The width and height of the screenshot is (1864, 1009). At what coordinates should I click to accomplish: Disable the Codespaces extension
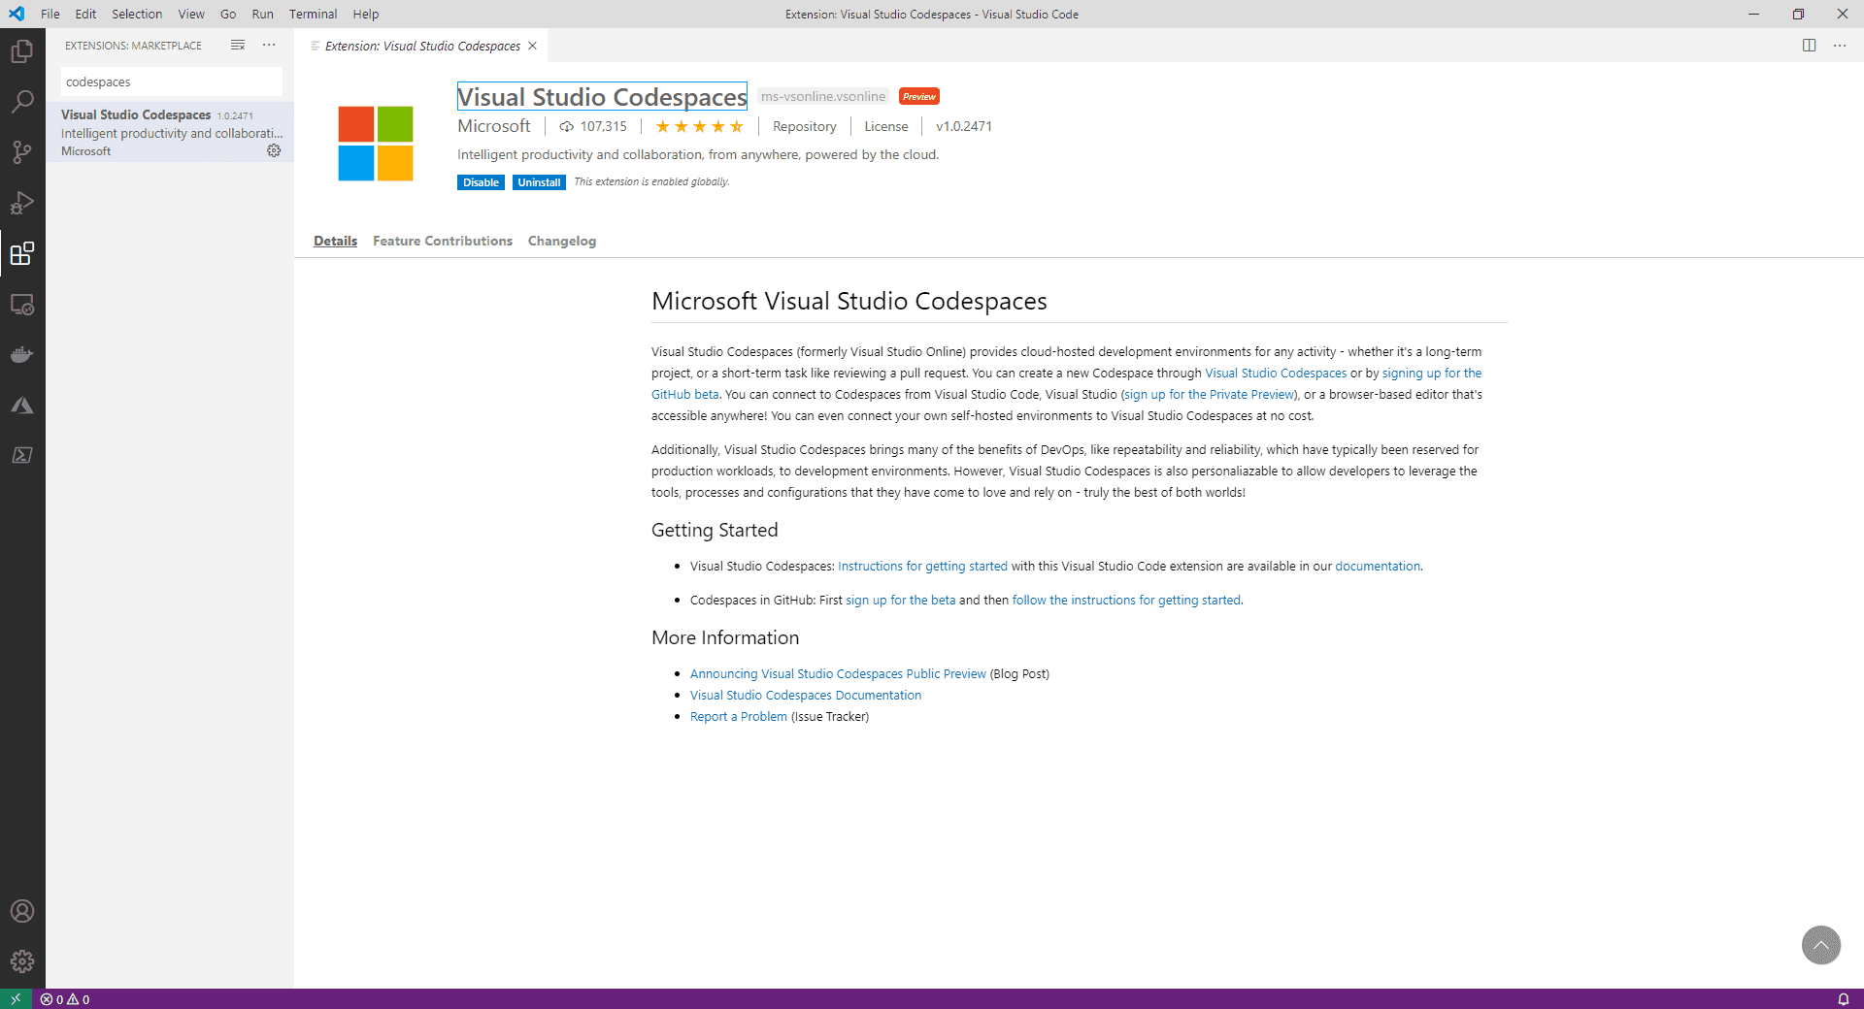(x=481, y=182)
